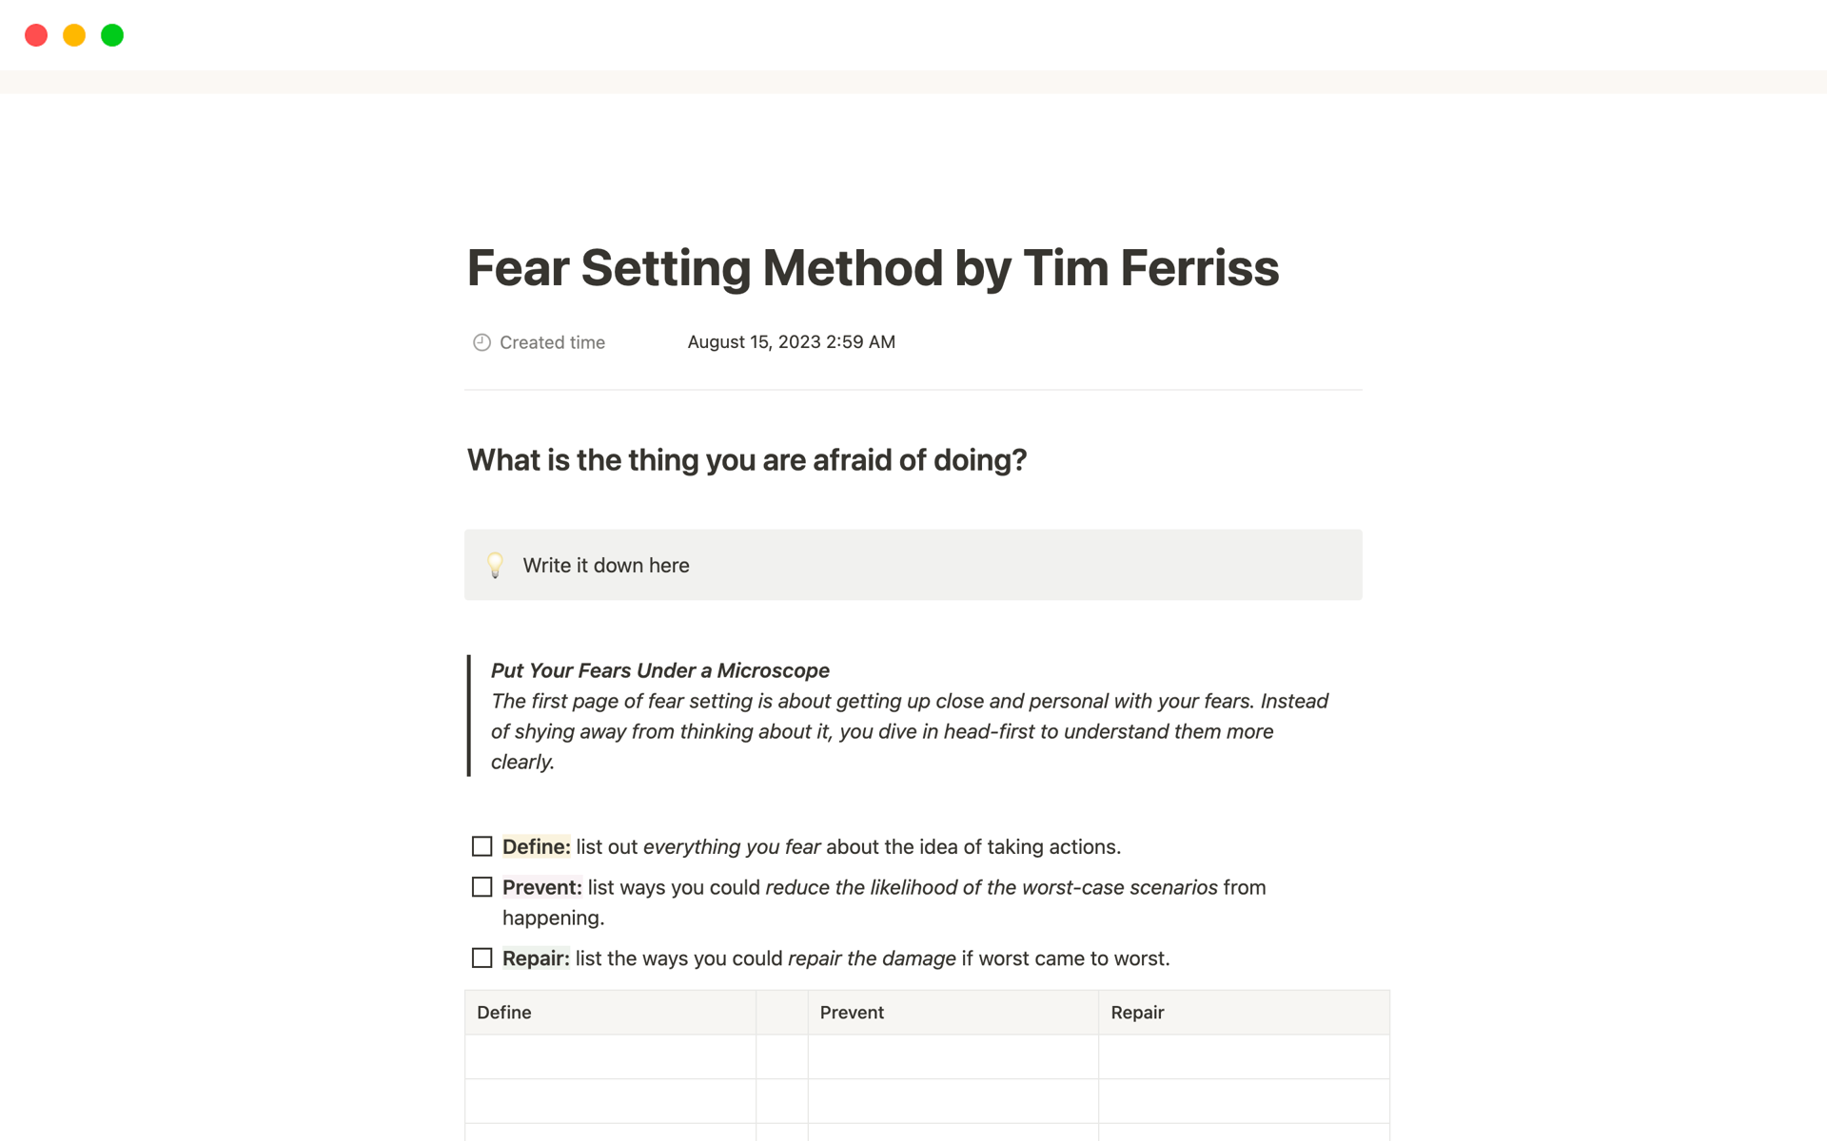Click the green traffic light circle

[x=112, y=35]
